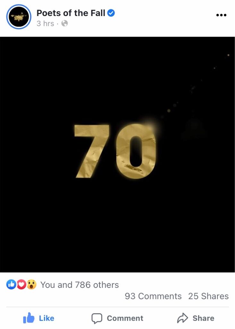
Task: Click the globe public privacy icon
Action: pyautogui.click(x=64, y=23)
